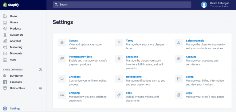The width and height of the screenshot is (236, 112).
Task: Click the Notifications bell icon
Action: [x=119, y=79]
